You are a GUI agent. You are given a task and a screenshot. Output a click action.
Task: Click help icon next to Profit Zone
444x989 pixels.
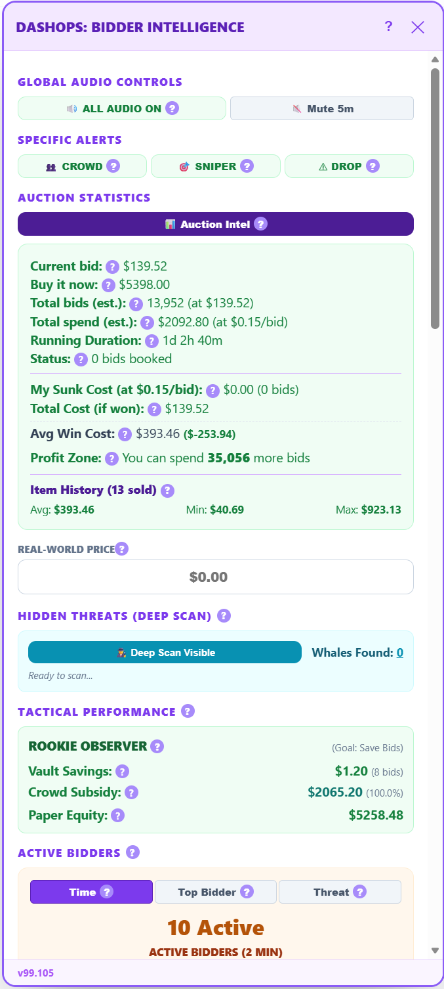(112, 458)
